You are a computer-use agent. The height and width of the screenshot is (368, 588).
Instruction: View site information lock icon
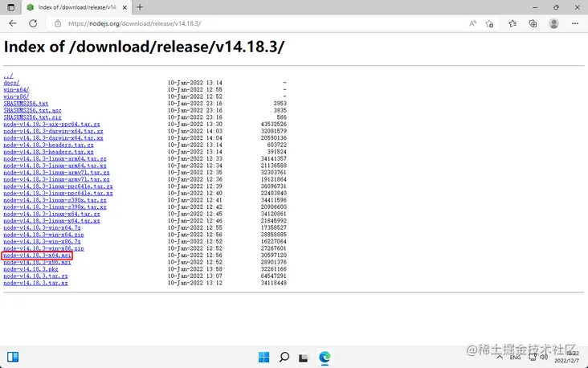58,23
